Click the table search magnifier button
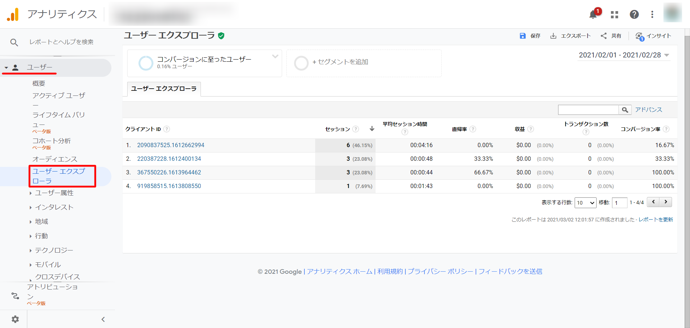 [x=625, y=110]
